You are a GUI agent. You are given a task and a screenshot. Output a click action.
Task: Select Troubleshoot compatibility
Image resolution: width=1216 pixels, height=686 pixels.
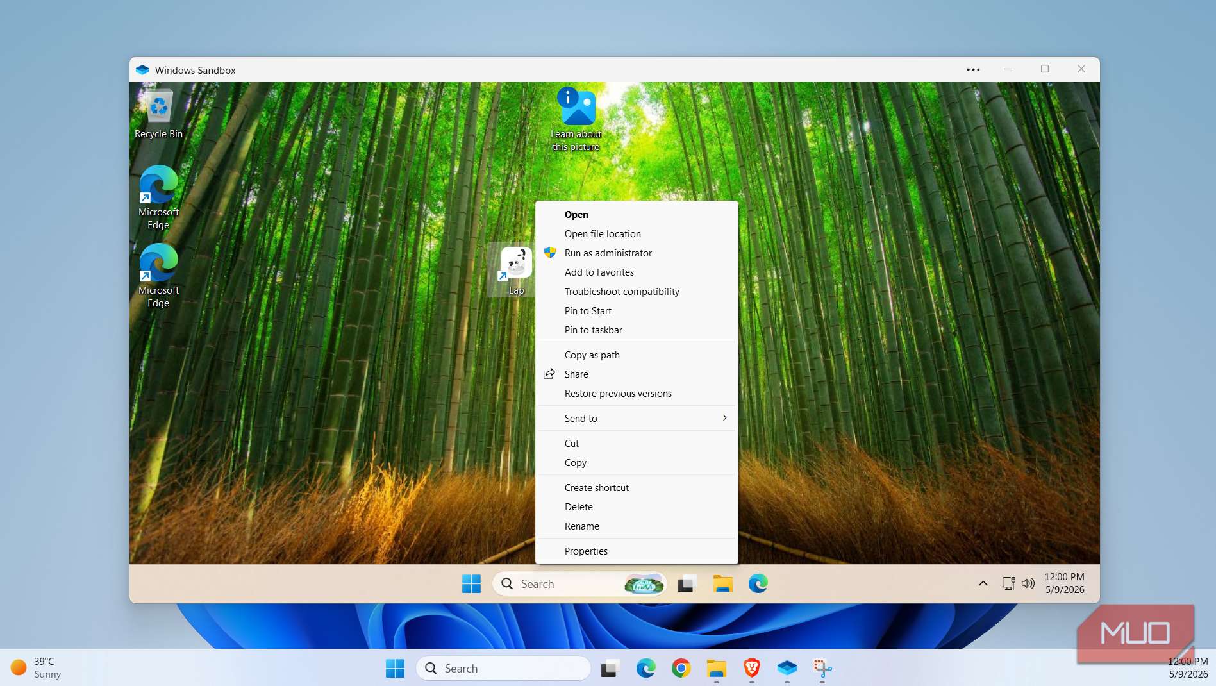pyautogui.click(x=637, y=292)
